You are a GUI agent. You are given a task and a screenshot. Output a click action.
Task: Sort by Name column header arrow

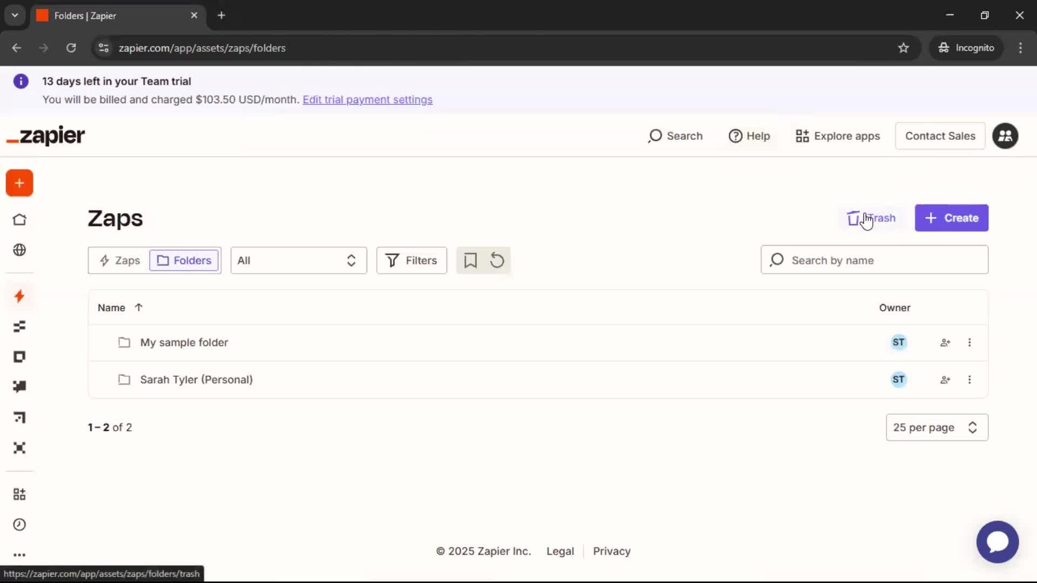(x=139, y=308)
